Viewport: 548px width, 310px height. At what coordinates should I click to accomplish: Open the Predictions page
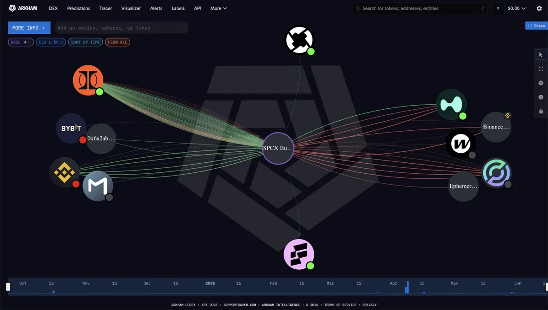point(79,8)
